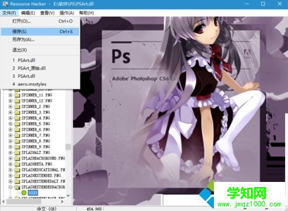Select the SPINNER_2.PNG tree label
Screen dimensions: 288x211
tap(36, 106)
